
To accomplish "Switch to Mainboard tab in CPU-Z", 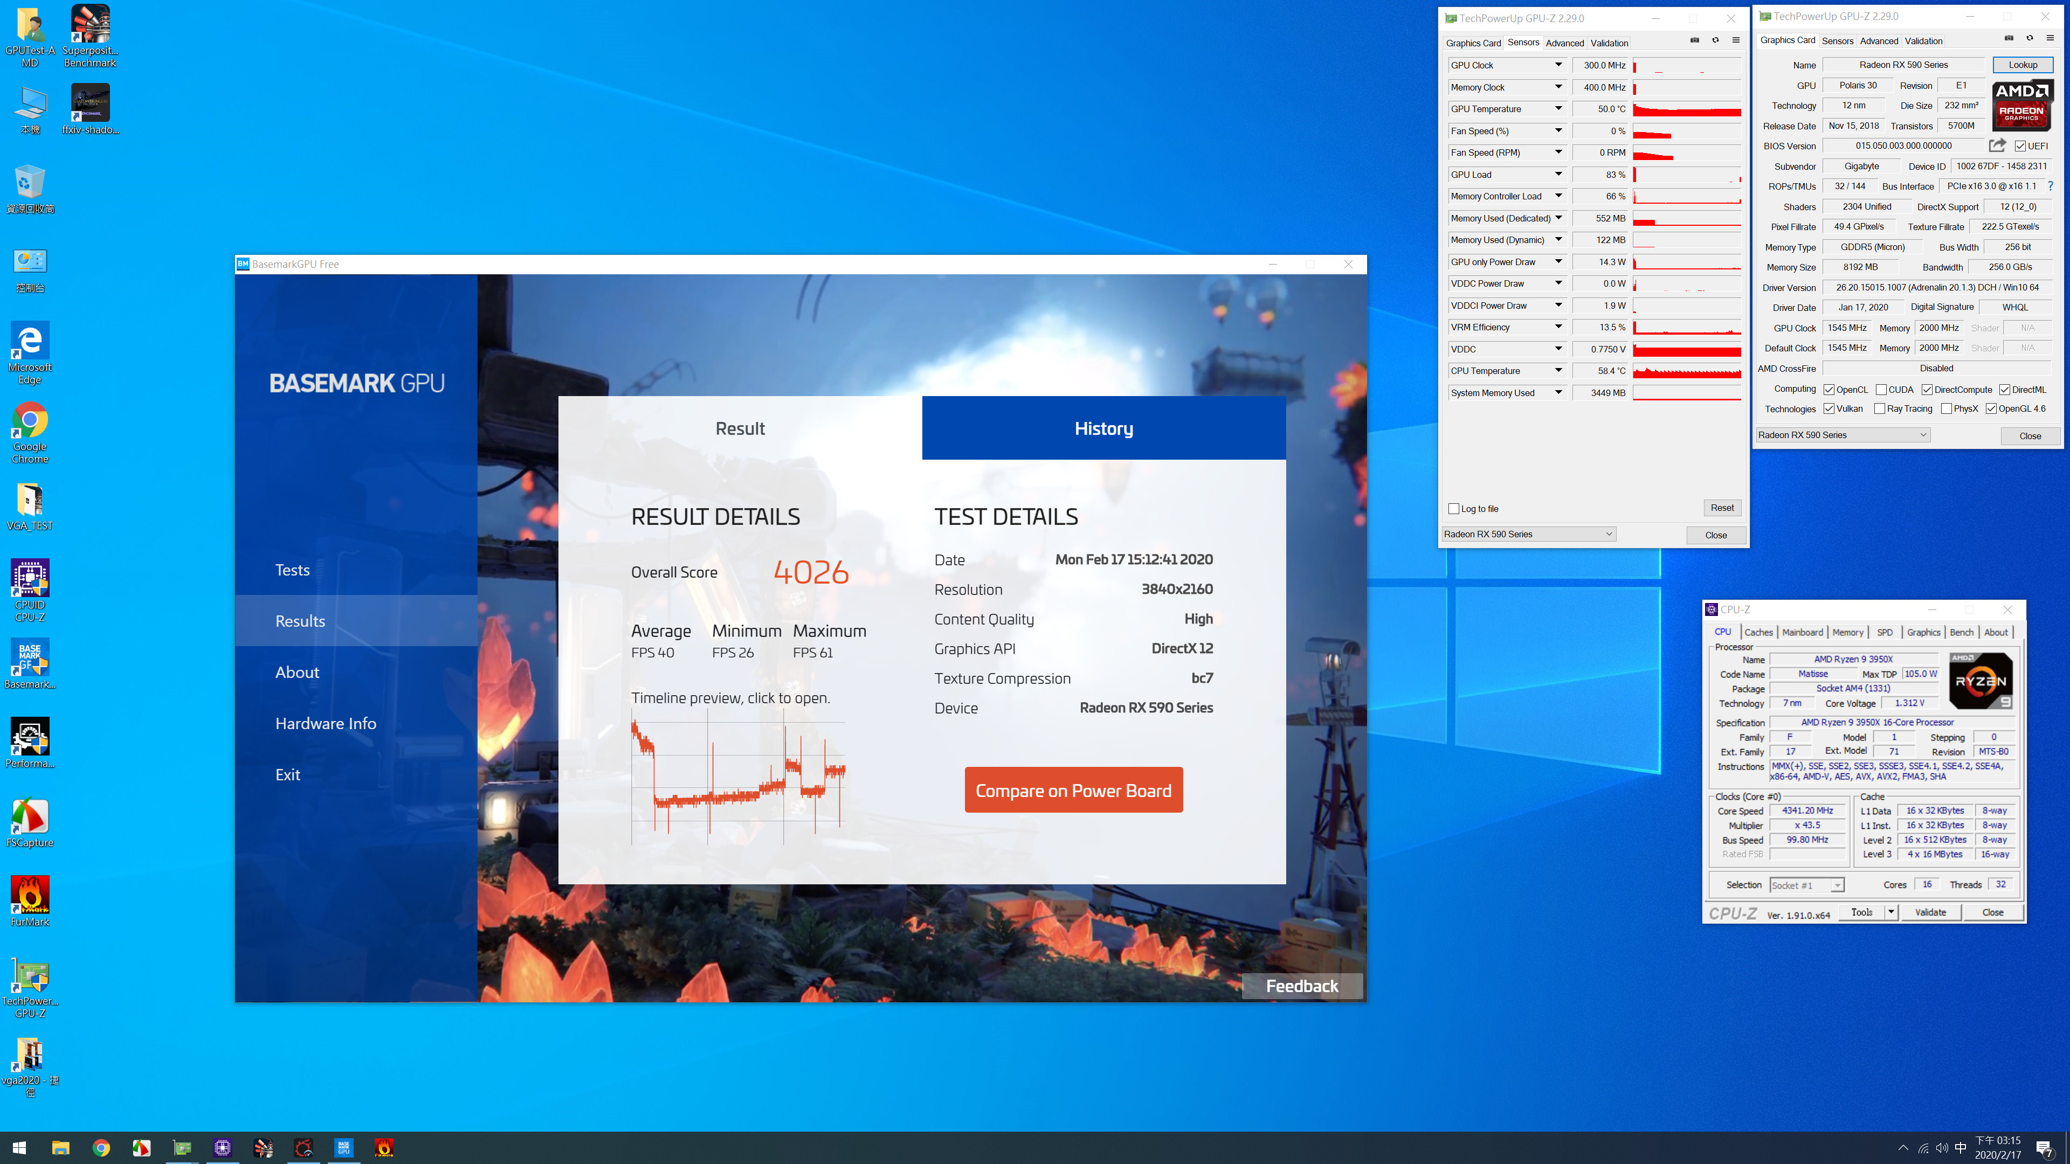I will [x=1803, y=632].
